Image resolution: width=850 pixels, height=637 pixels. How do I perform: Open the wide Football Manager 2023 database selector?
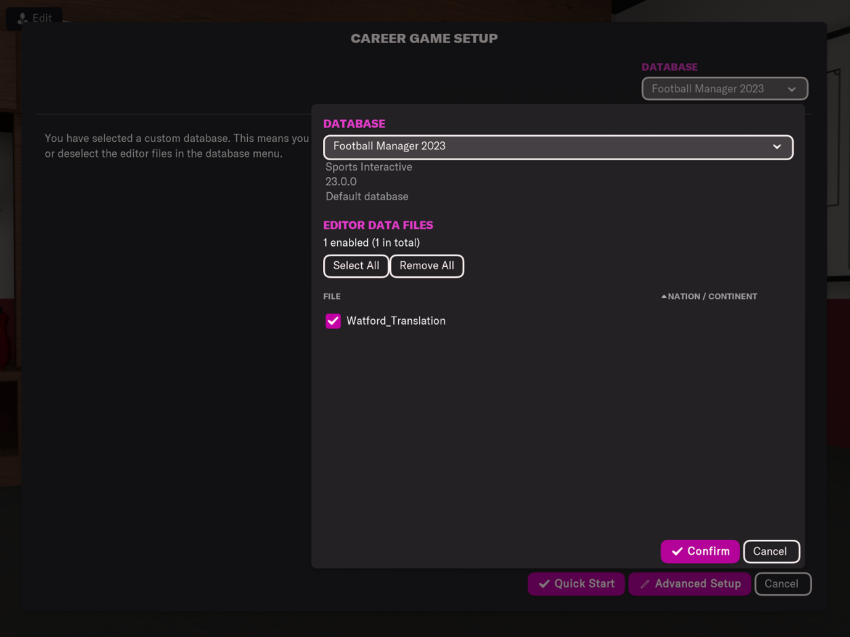(x=549, y=147)
